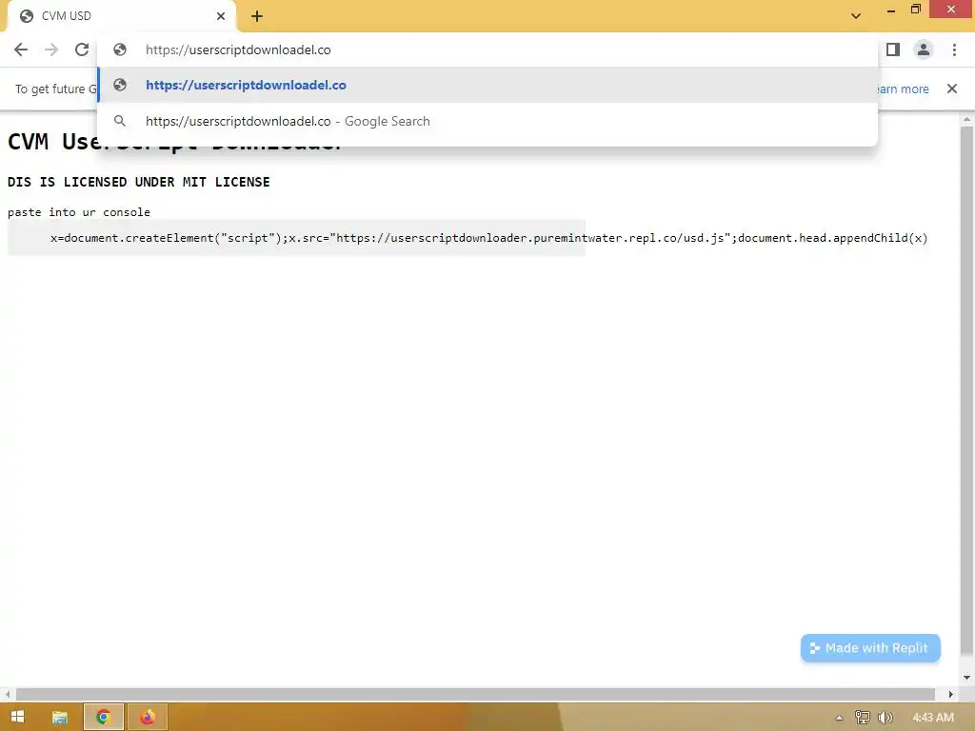The image size is (975, 731).
Task: Minimize the Chrome window
Action: (x=890, y=10)
